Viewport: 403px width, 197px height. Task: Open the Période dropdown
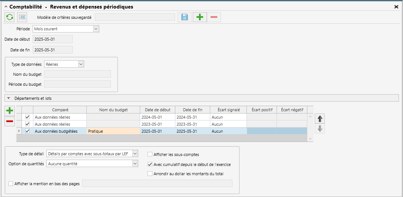click(x=96, y=29)
